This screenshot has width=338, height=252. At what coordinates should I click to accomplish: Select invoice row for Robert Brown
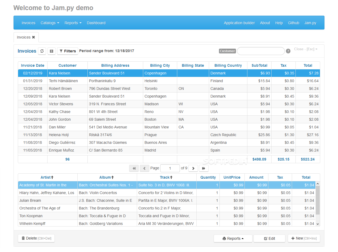point(169,89)
